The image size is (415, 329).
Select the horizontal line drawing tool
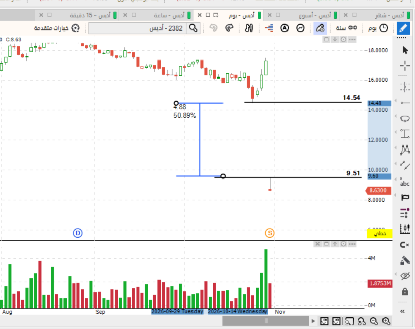pos(405,103)
